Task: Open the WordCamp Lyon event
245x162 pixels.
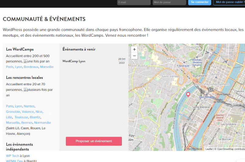Action: coord(74,61)
